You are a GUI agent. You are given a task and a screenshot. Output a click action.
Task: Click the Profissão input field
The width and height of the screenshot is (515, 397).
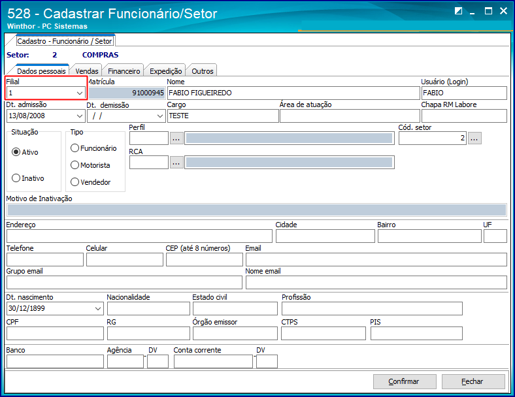[372, 308]
